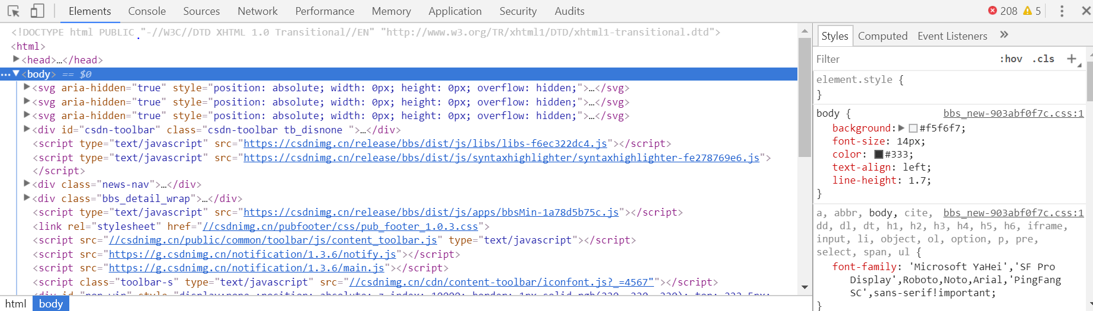
Task: Open the Performance tab
Action: 325,11
